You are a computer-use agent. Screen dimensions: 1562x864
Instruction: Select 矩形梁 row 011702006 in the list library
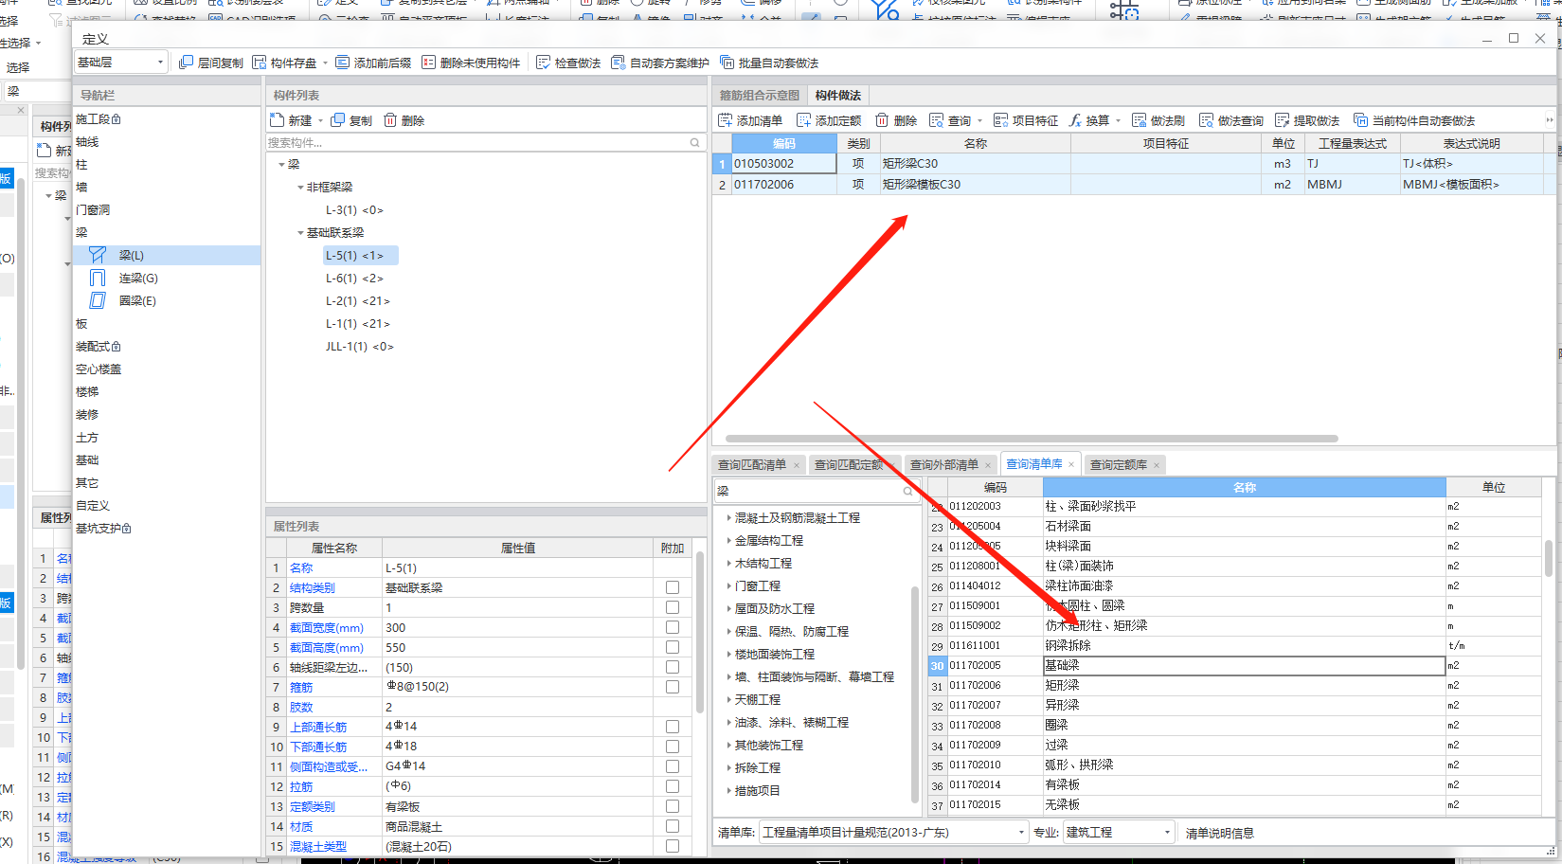(x=1235, y=685)
